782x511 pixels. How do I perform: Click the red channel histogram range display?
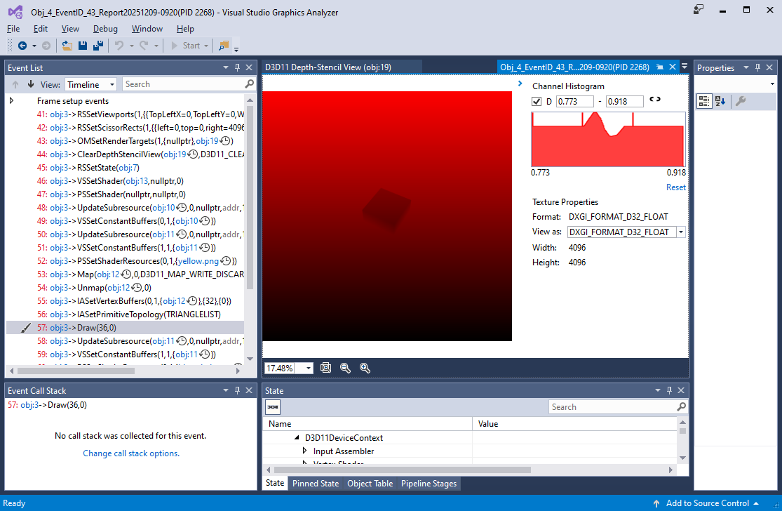click(x=607, y=140)
